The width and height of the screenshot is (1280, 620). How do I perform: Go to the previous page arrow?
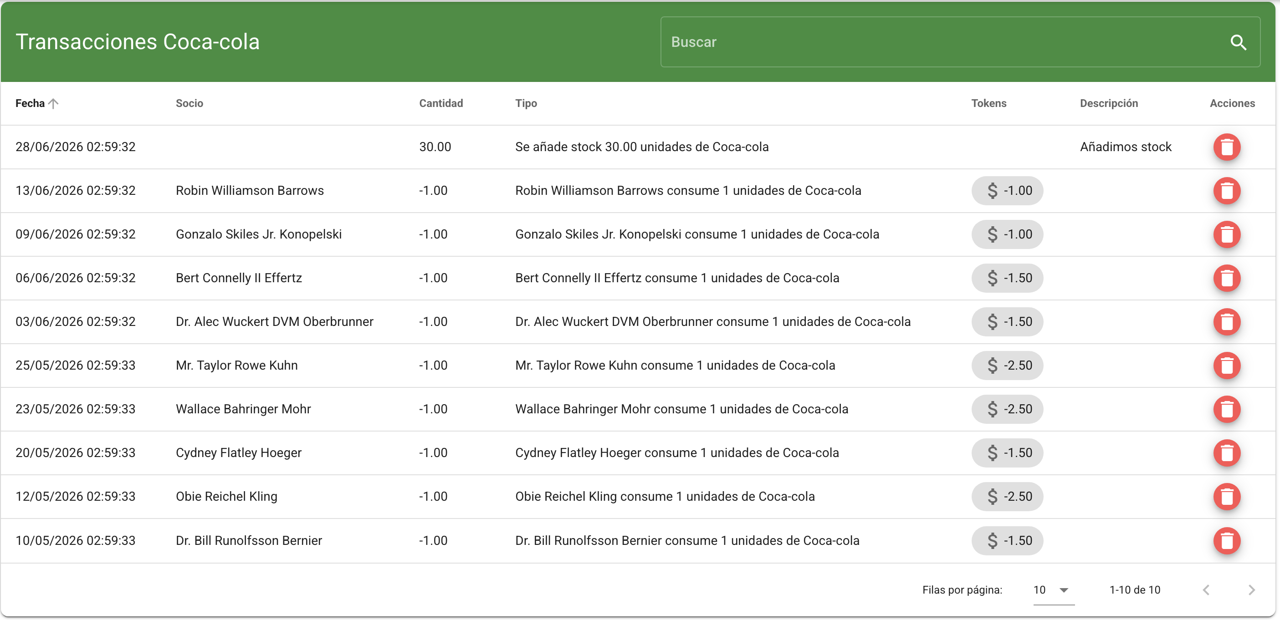click(x=1206, y=590)
